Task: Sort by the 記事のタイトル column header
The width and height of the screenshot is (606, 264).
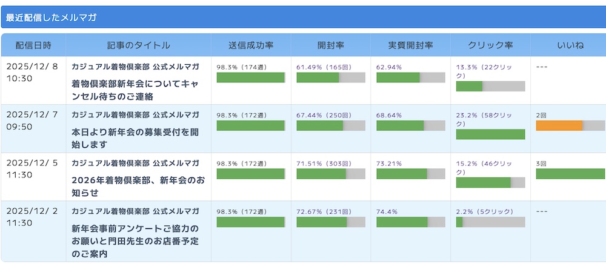Action: point(139,45)
